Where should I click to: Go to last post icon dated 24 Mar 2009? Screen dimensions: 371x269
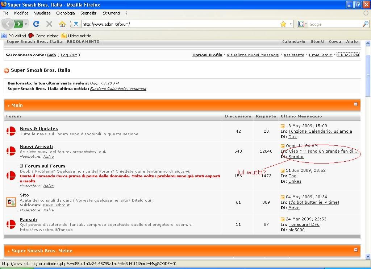click(283, 219)
